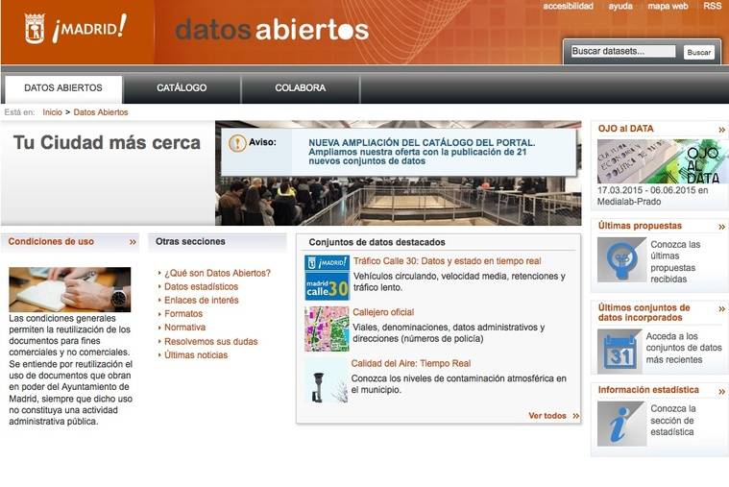Open the Colabora tab

click(x=300, y=88)
